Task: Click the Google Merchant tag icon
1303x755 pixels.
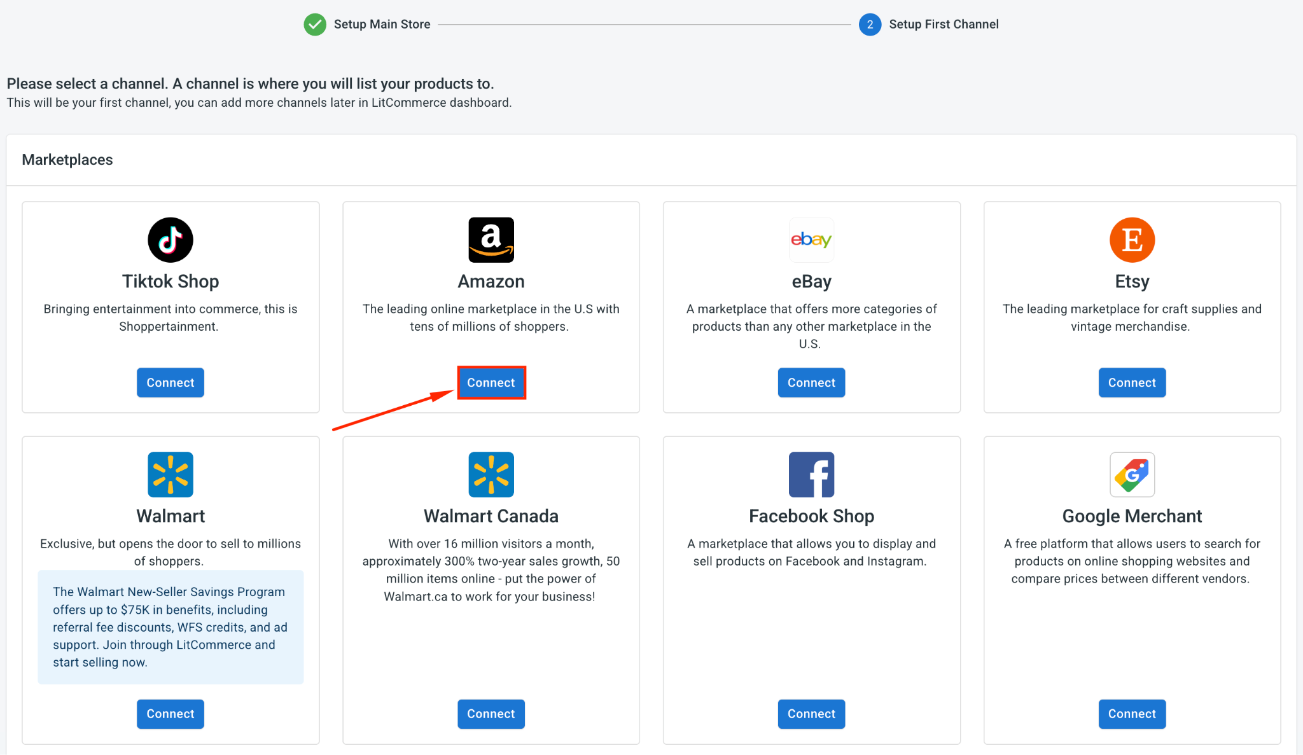Action: pyautogui.click(x=1132, y=474)
